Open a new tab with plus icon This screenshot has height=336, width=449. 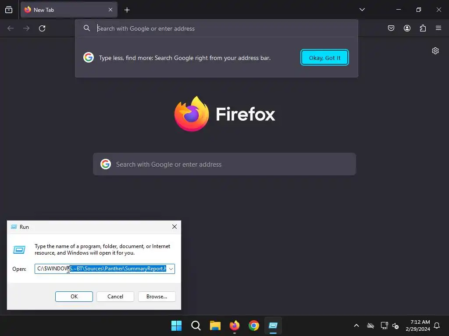coord(127,10)
